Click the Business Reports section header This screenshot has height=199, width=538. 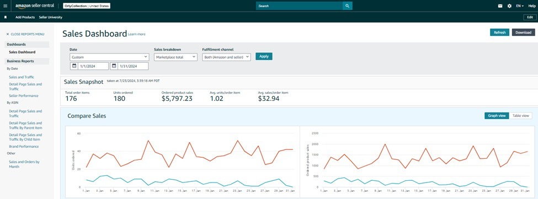click(x=27, y=61)
